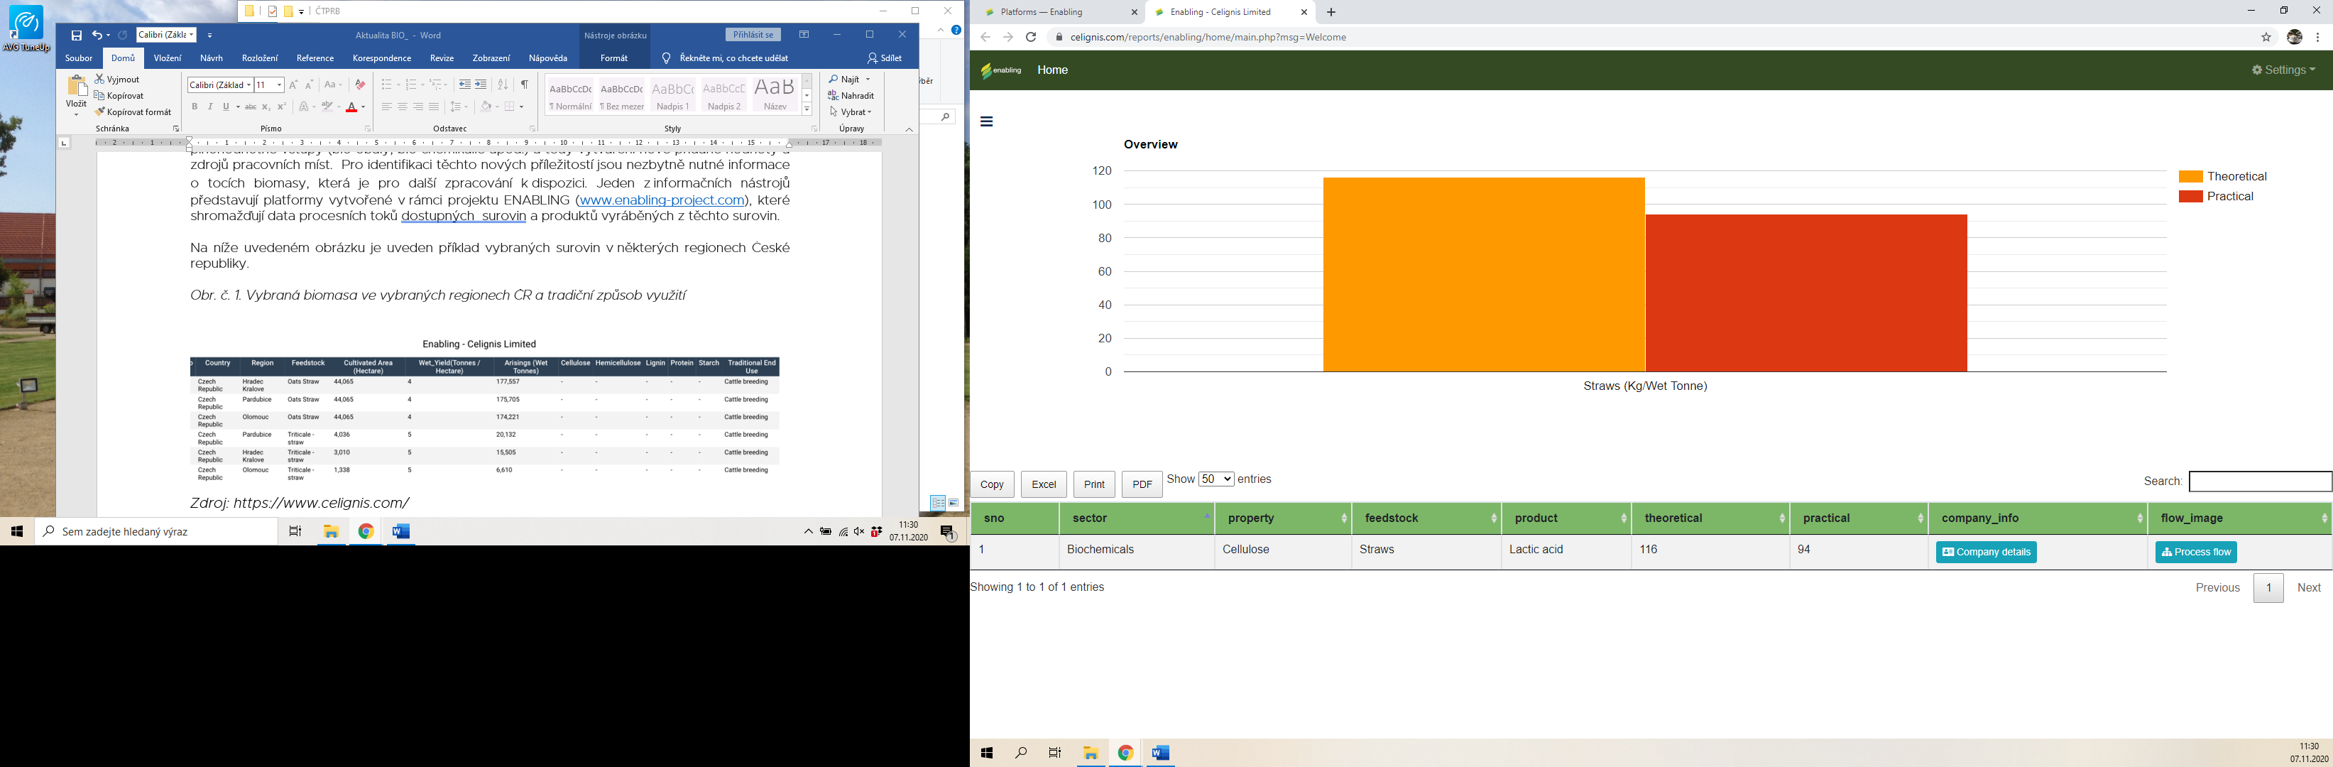
Task: Justify the paragraph text
Action: 434,107
